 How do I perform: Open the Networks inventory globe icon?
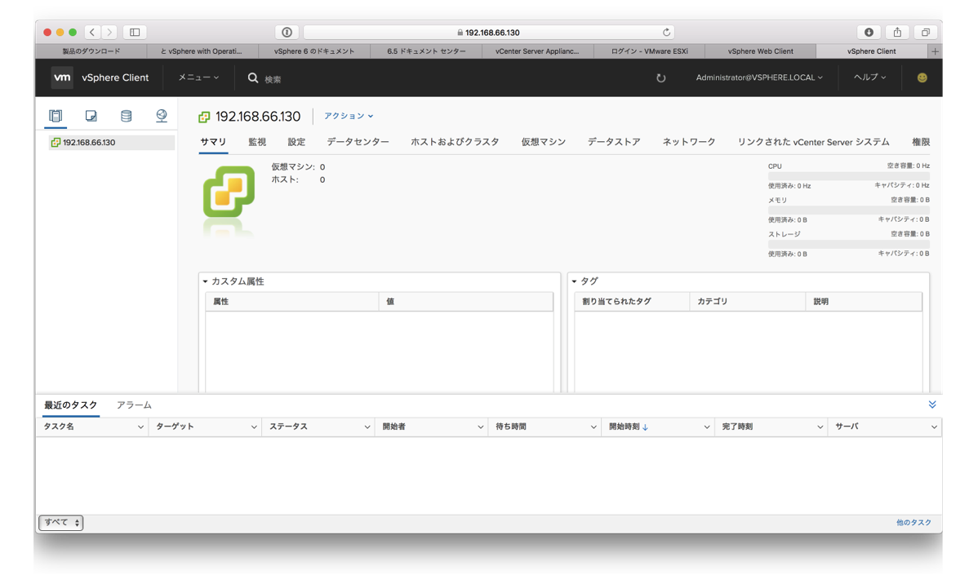pos(161,115)
